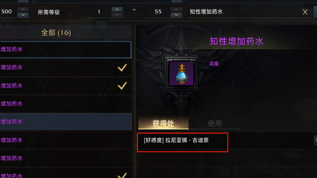Click checkmark on the third potion row

122,86
